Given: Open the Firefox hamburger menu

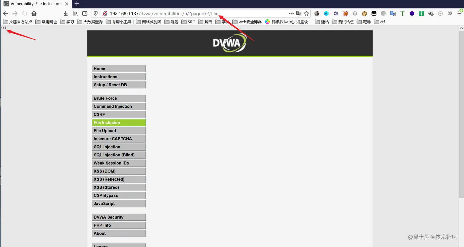Looking at the screenshot, I should pos(459,13).
